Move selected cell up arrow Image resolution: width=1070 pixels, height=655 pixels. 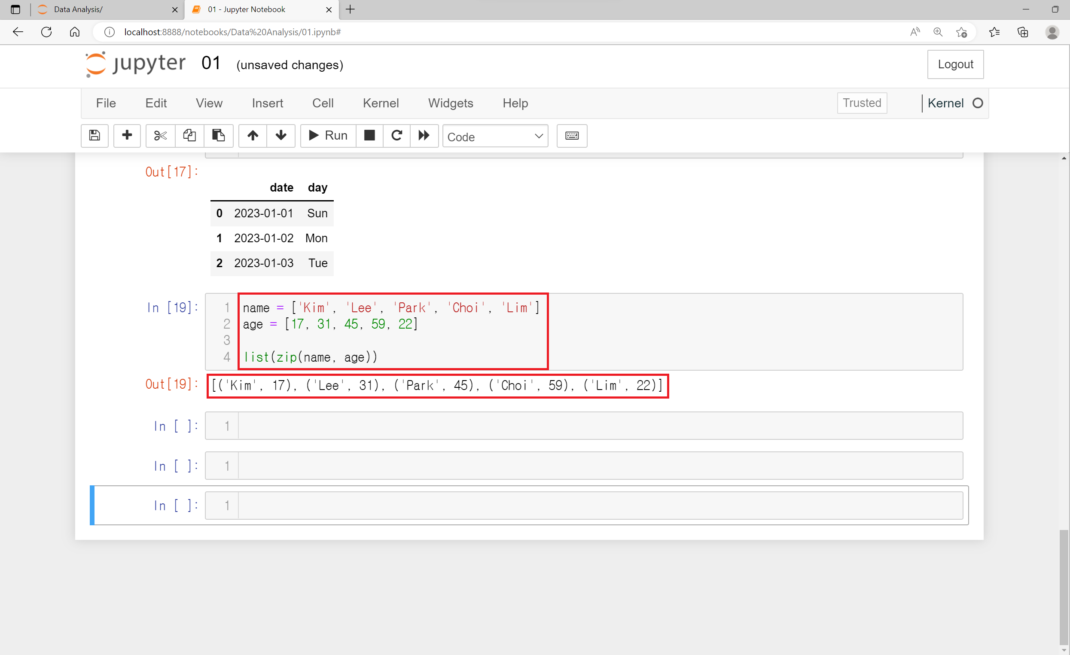[x=253, y=136]
